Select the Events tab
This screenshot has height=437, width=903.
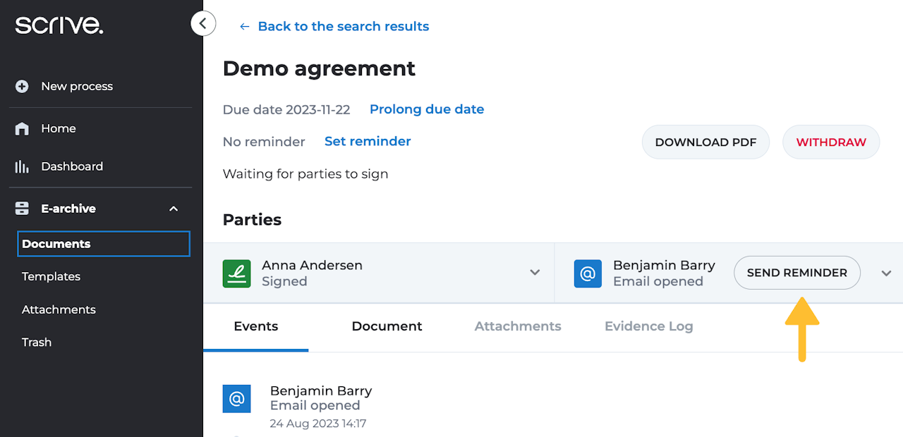(255, 326)
